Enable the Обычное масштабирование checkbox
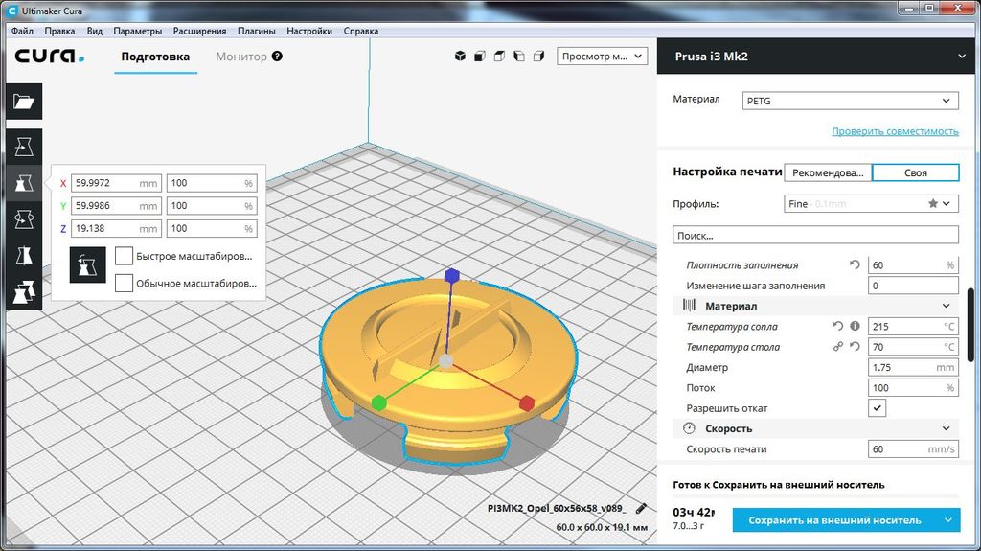Screen dimensions: 981x551 (x=124, y=283)
